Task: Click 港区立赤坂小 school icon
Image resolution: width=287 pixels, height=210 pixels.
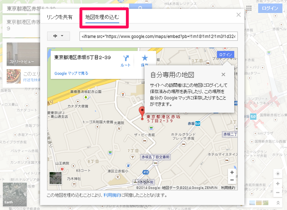Action: (118, 177)
